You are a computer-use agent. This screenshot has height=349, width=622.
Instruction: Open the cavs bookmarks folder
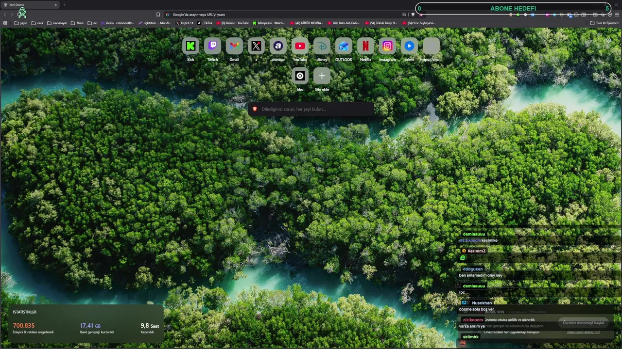coord(37,23)
